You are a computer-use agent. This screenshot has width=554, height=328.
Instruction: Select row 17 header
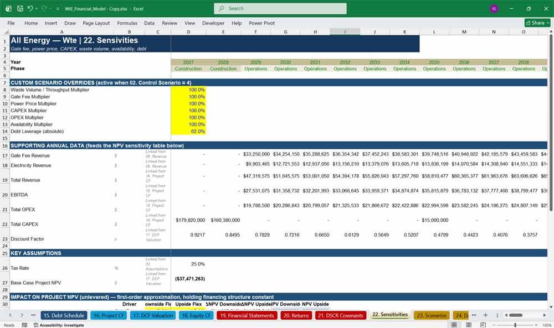5,155
